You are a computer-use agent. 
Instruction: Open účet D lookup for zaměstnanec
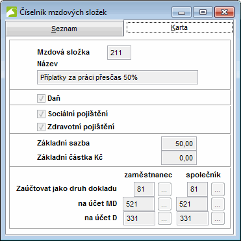(x=164, y=218)
